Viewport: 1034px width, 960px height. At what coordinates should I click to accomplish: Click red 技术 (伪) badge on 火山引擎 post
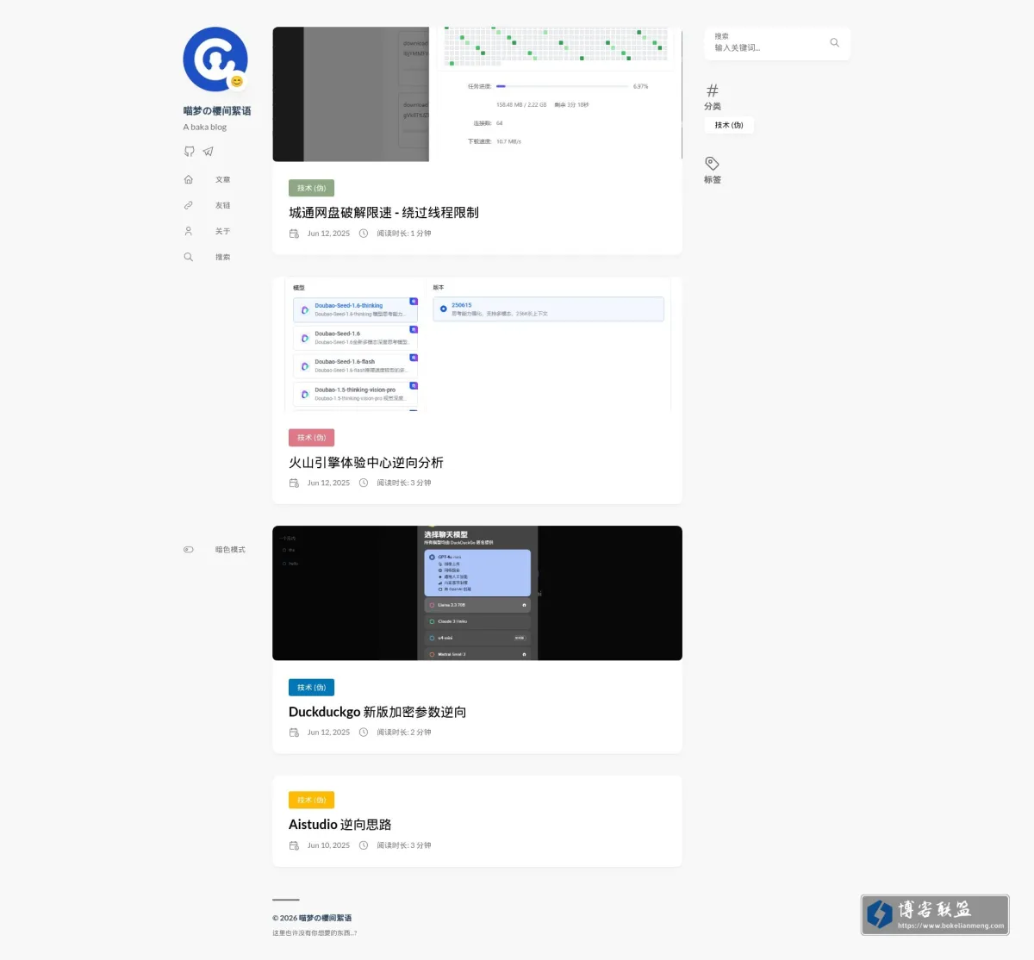(x=311, y=438)
